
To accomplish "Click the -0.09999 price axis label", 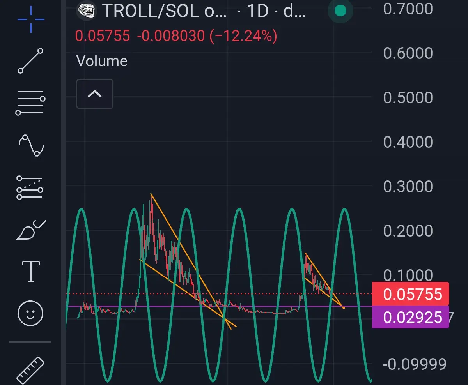I will [415, 364].
